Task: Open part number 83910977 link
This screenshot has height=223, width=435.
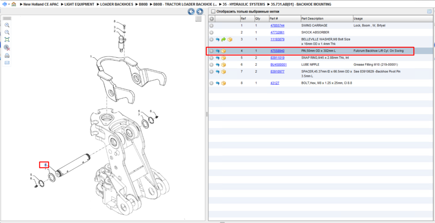Action: click(x=278, y=72)
